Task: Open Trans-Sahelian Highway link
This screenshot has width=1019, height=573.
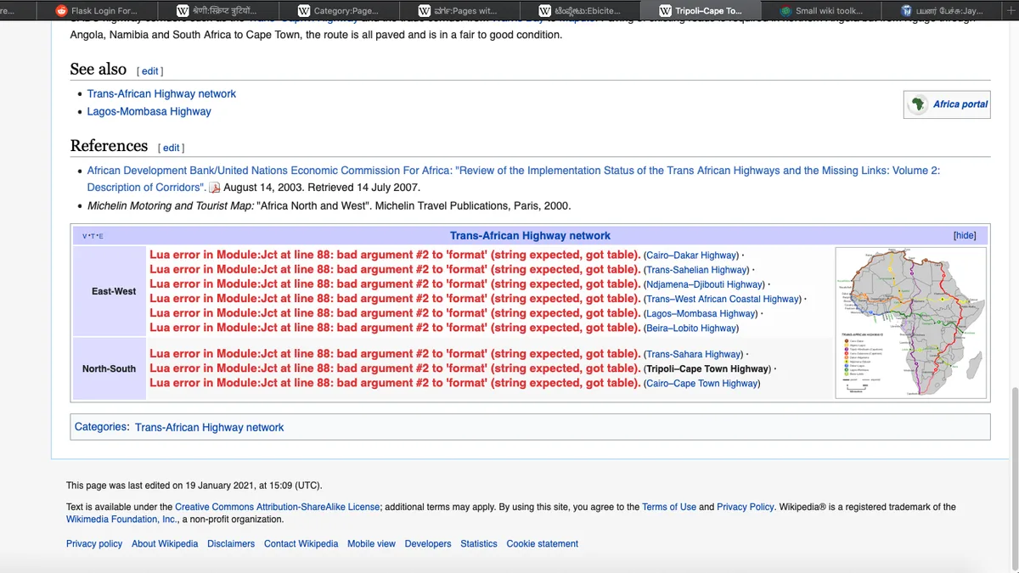Action: (x=695, y=270)
